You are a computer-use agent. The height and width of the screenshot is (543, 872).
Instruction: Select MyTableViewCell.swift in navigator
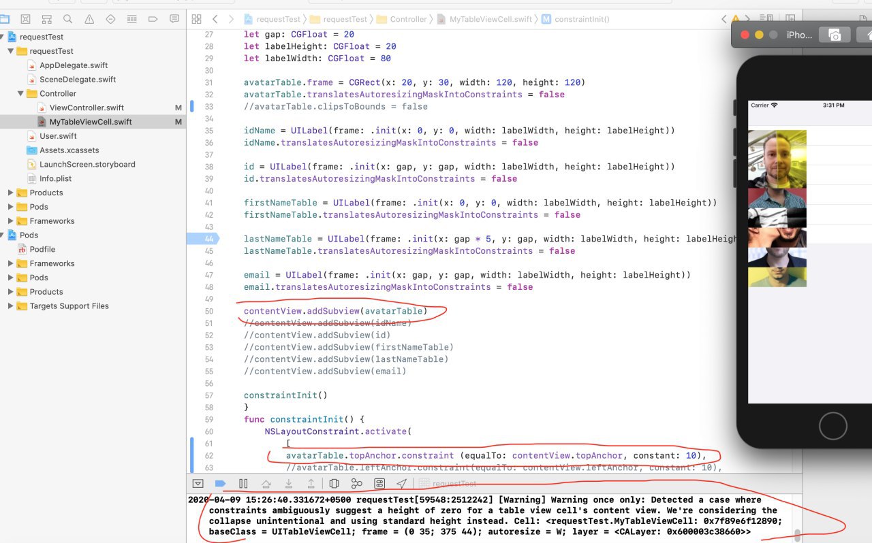click(93, 122)
